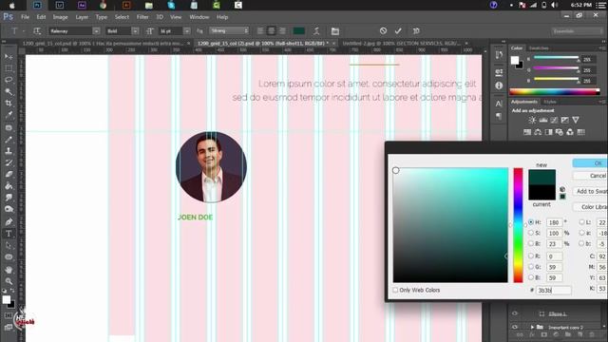The height and width of the screenshot is (342, 608).
Task: Select the Quick Selection tool
Action: 9,92
